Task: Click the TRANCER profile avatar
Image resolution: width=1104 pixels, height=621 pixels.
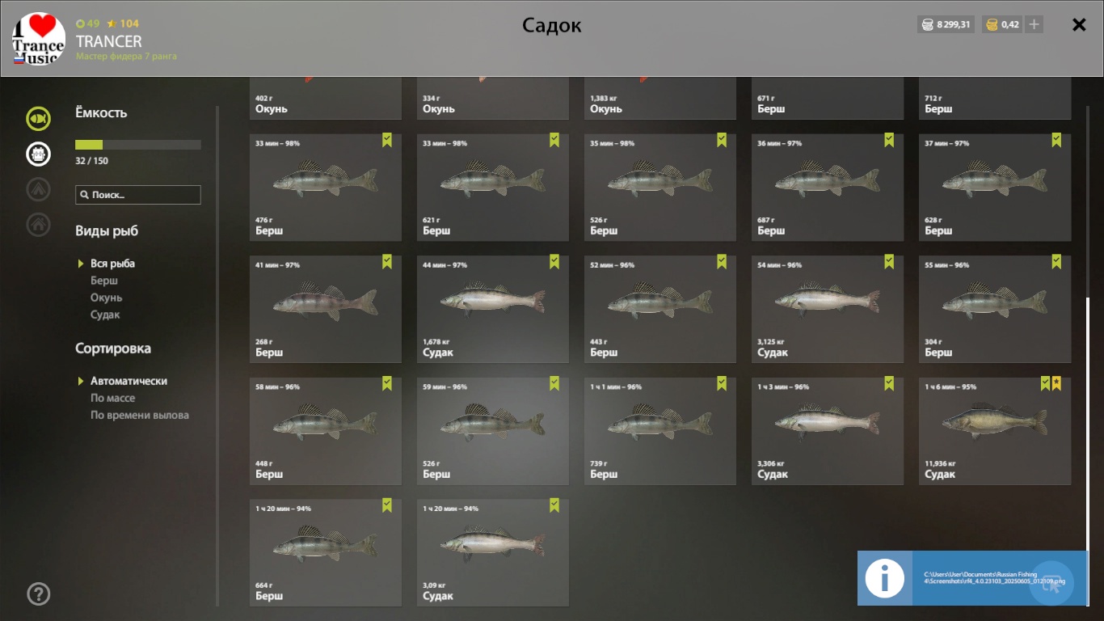Action: tap(39, 39)
